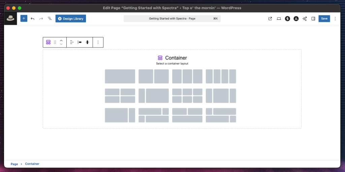Viewport: 345px width, 172px height.
Task: Move the Container block up
Action: pyautogui.click(x=61, y=40)
